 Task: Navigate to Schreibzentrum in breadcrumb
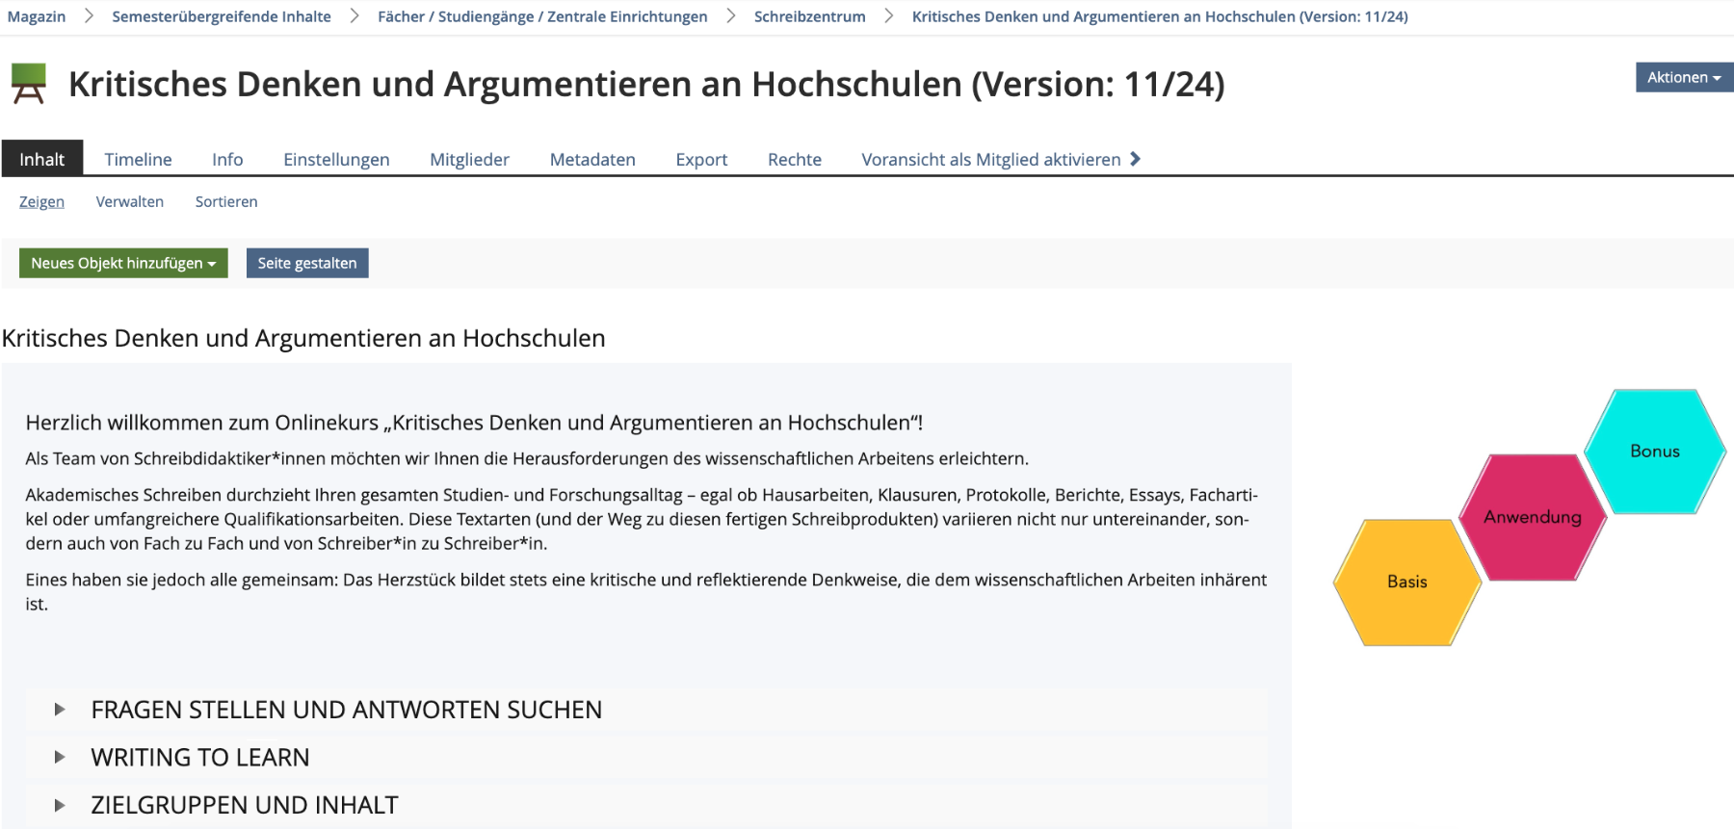[809, 16]
